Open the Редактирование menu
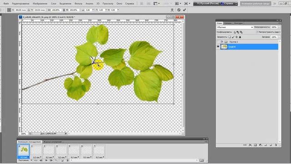Image resolution: width=291 pixels, height=164 pixels. 20,4
